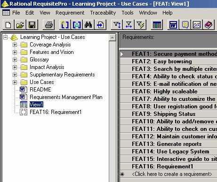This screenshot has height=182, width=217.
Task: Click the New document toolbar icon
Action: point(8,25)
